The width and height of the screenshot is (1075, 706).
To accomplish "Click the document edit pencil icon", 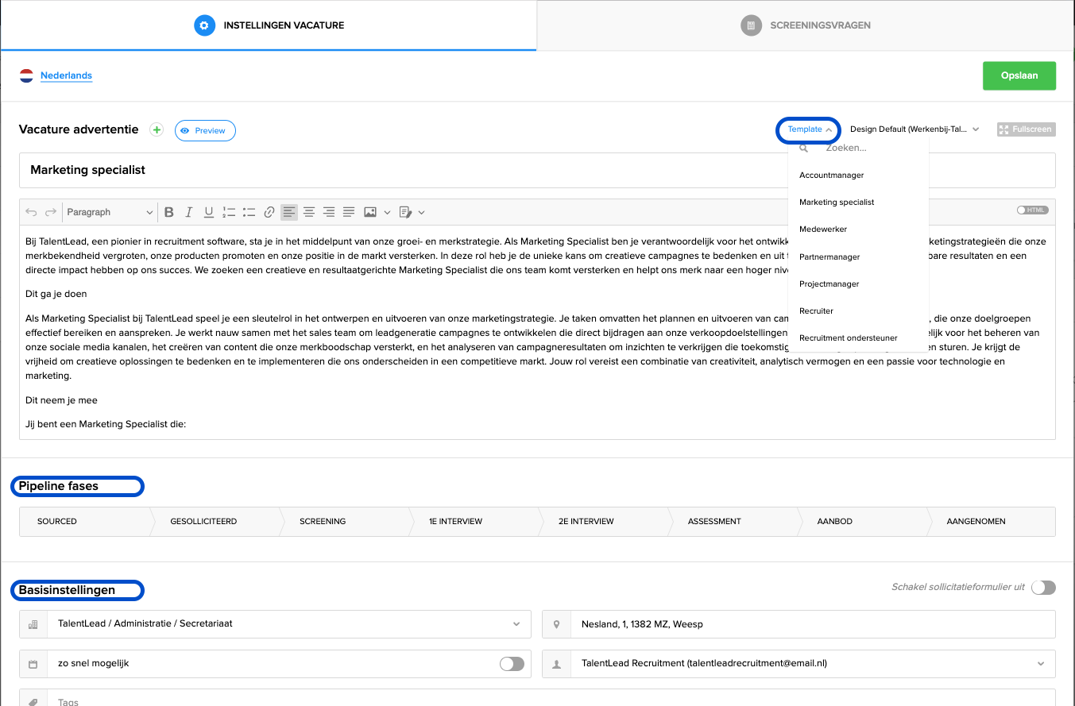I will click(x=405, y=212).
